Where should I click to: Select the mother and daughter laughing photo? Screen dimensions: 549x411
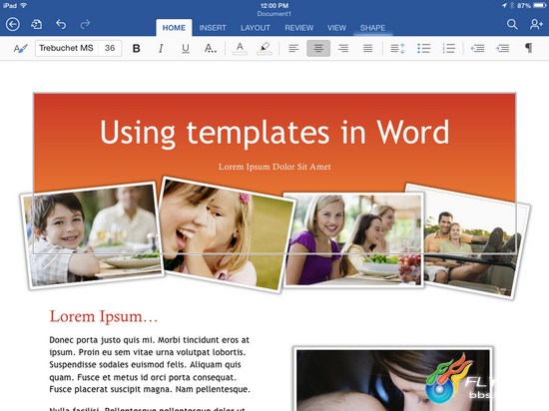pyautogui.click(x=227, y=234)
